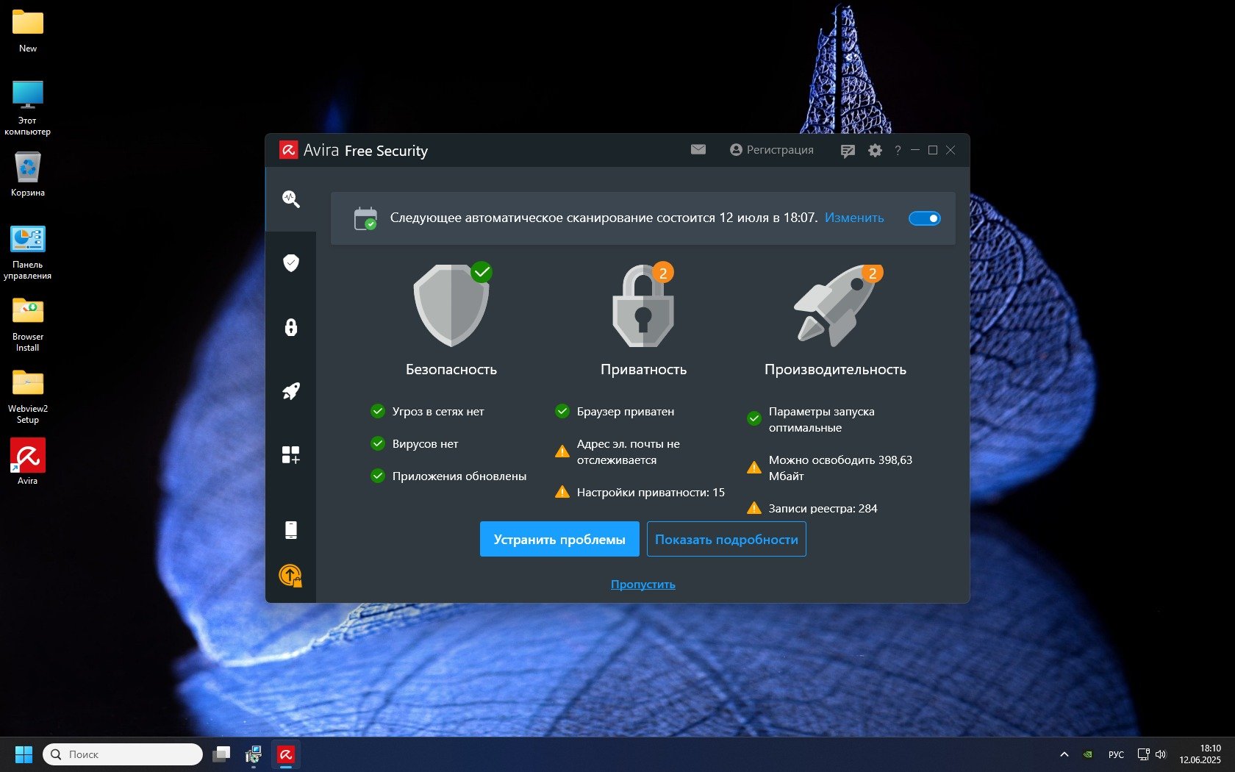The image size is (1235, 772).
Task: Click the help question mark icon
Action: 897,151
